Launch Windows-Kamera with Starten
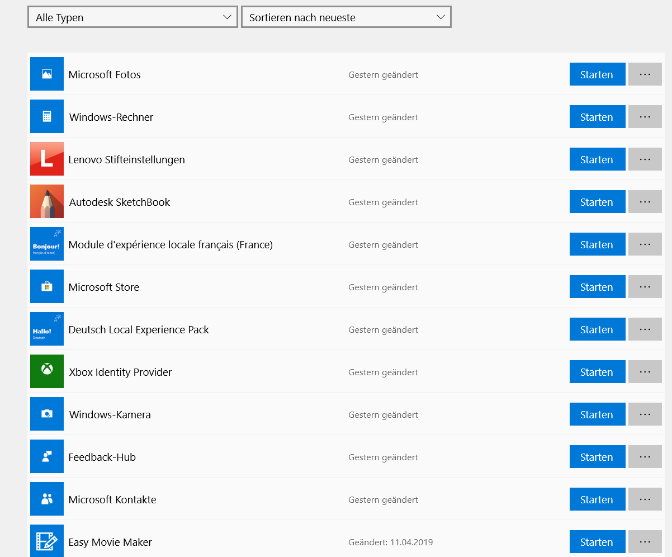The height and width of the screenshot is (557, 672). [597, 414]
